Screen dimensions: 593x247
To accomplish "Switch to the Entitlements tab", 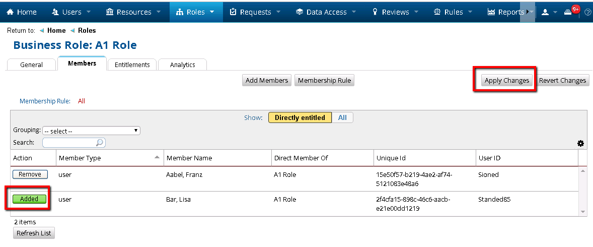I will coord(132,65).
